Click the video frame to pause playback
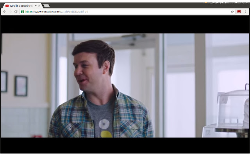Viewport: 250px width, 156px height. [125, 85]
